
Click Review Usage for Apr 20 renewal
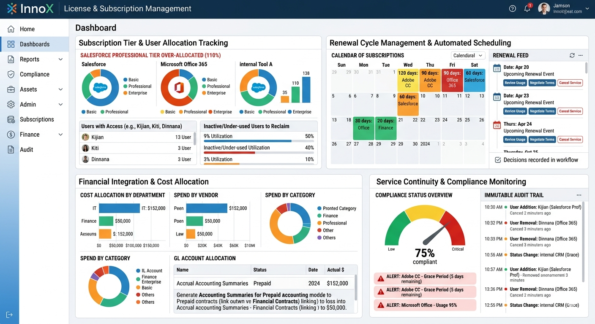515,83
